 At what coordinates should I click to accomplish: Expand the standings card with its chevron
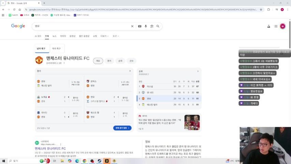pos(198,71)
